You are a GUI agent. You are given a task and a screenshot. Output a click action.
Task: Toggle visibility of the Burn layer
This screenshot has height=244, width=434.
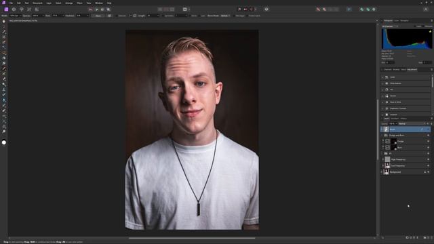[428, 148]
